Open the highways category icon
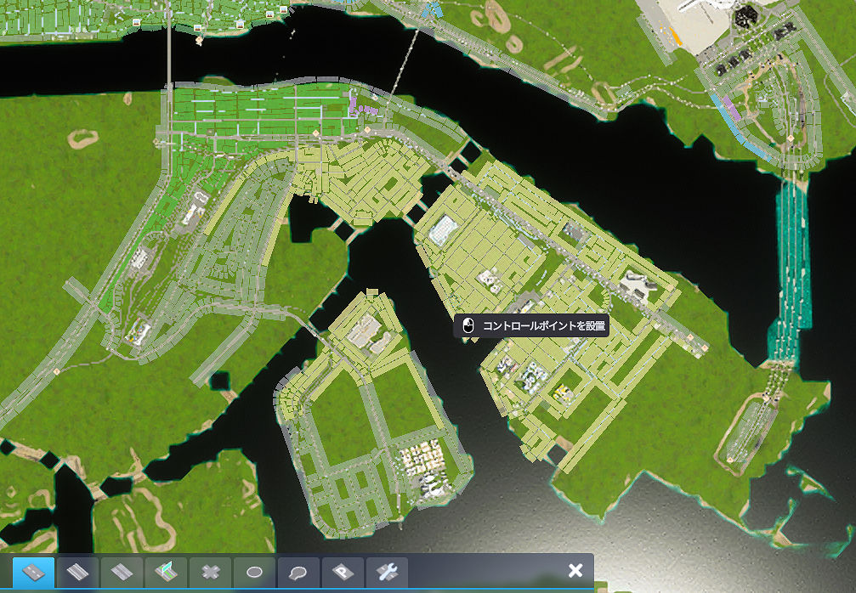The image size is (856, 593). click(x=167, y=571)
